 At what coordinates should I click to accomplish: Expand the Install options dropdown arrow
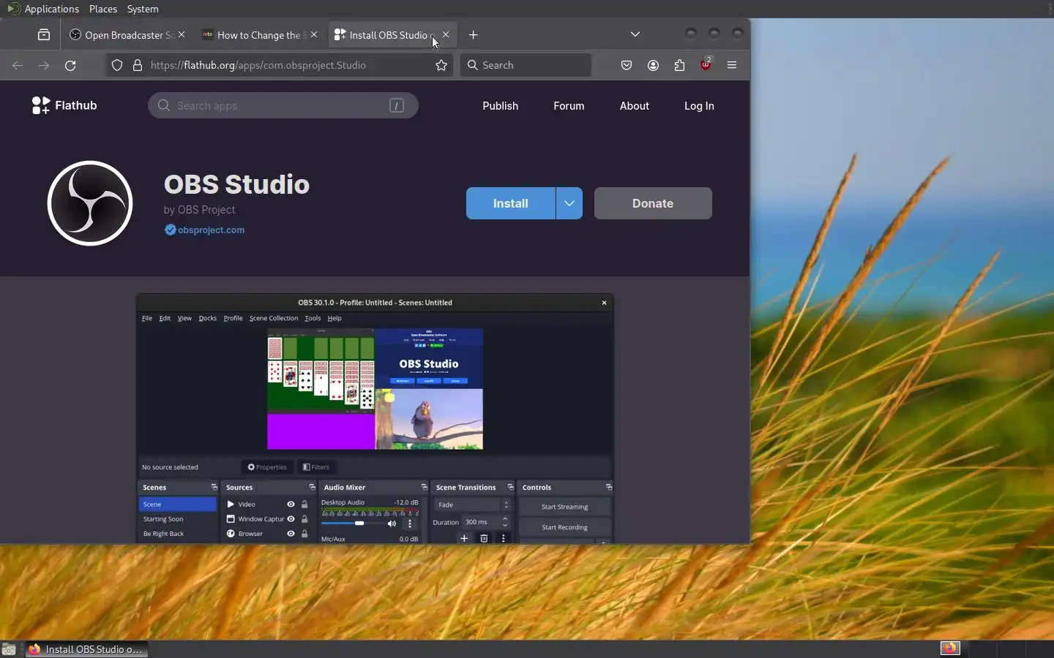[x=569, y=203]
